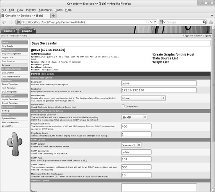Image resolution: width=215 pixels, height=192 pixels.
Task: Open Graph Templates in sidebar
Action: coord(10,84)
